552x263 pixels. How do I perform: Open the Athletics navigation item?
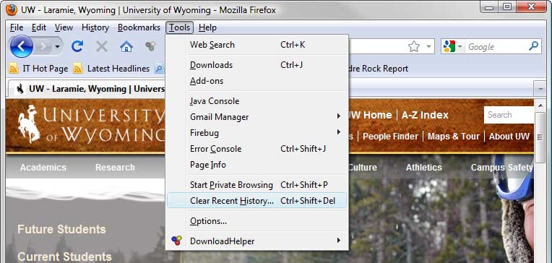(424, 167)
